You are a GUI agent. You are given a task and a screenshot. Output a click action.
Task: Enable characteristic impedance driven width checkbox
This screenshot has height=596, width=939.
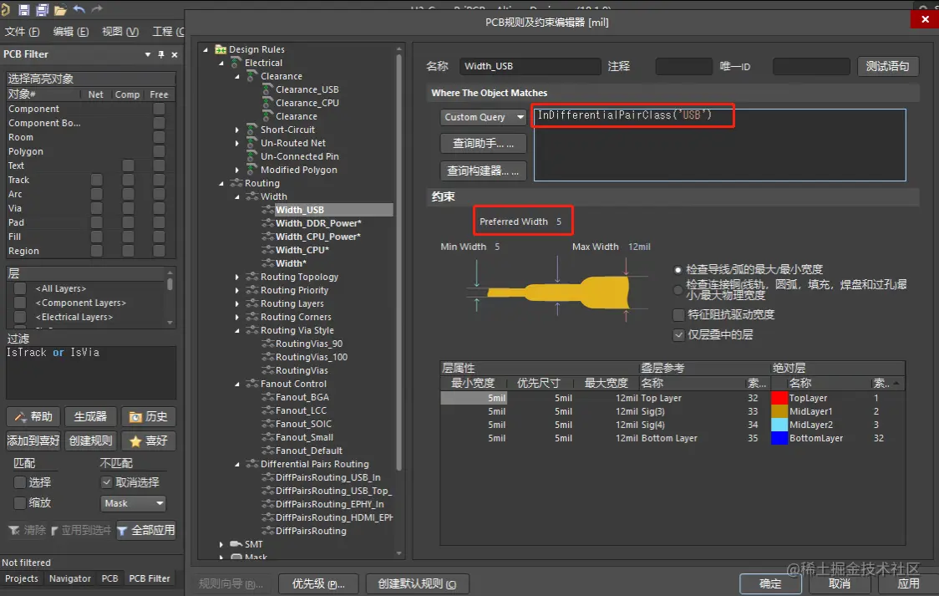678,314
